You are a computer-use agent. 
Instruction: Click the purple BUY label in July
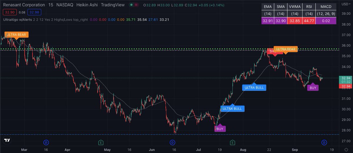tap(220, 129)
